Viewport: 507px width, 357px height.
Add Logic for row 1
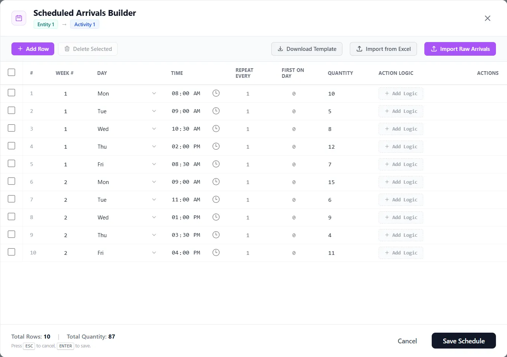(401, 94)
